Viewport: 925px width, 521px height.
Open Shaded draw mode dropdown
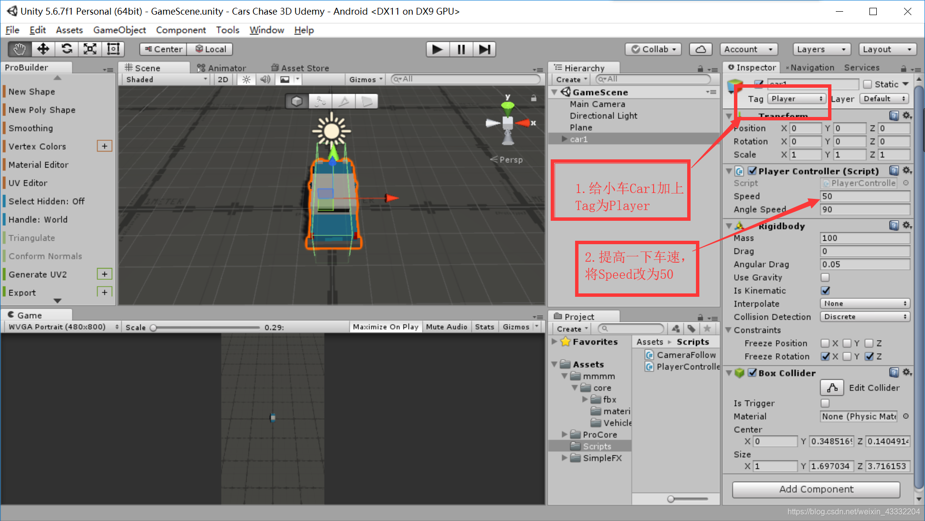point(166,79)
